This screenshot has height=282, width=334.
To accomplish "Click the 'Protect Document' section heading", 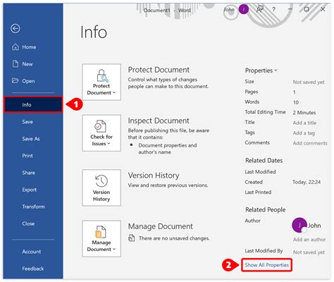I will pos(159,70).
